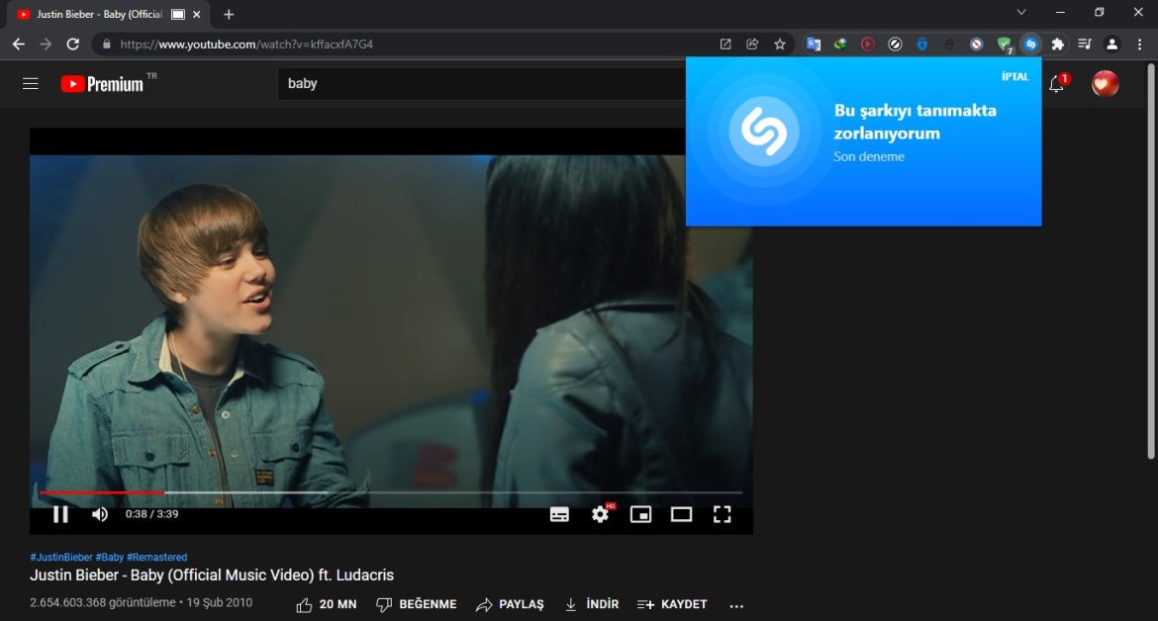This screenshot has height=621, width=1158.
Task: Dislike the video via BEĞENME
Action: tap(417, 604)
